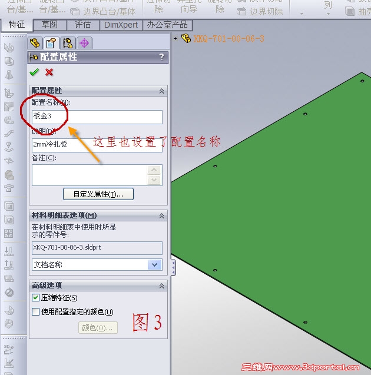Enable 使用配置指定的颜色(U) checkbox
This screenshot has width=371, height=375.
pyautogui.click(x=36, y=311)
